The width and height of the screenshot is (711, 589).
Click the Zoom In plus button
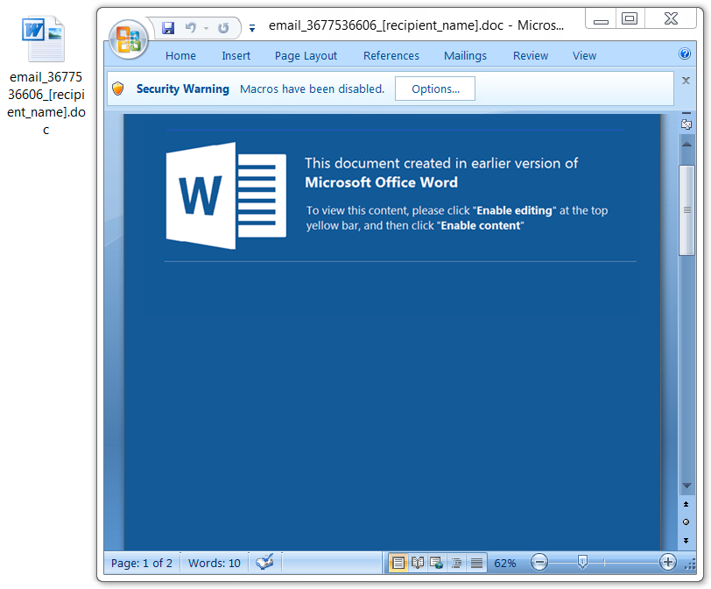[x=667, y=562]
